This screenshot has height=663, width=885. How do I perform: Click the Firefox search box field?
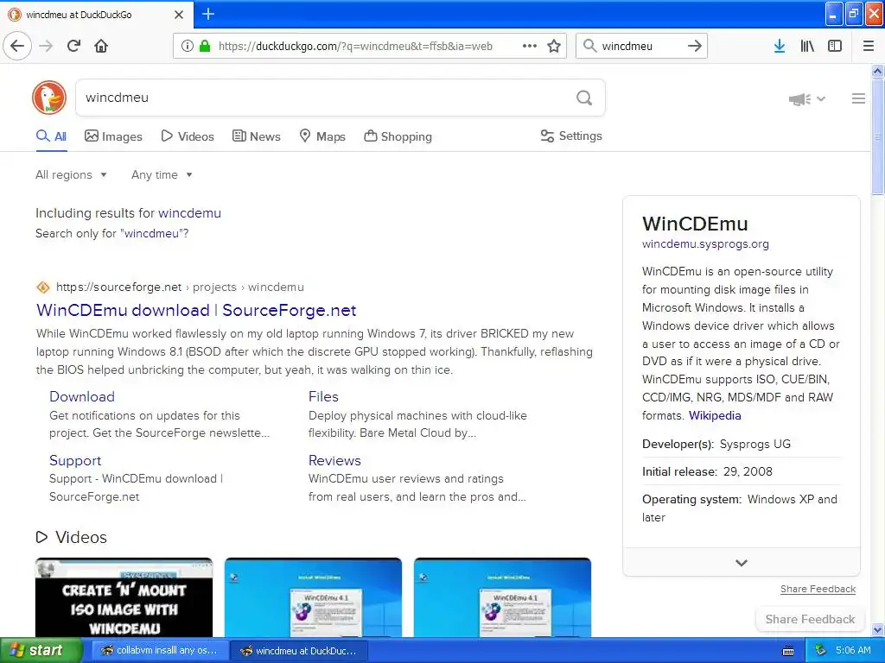(x=640, y=47)
